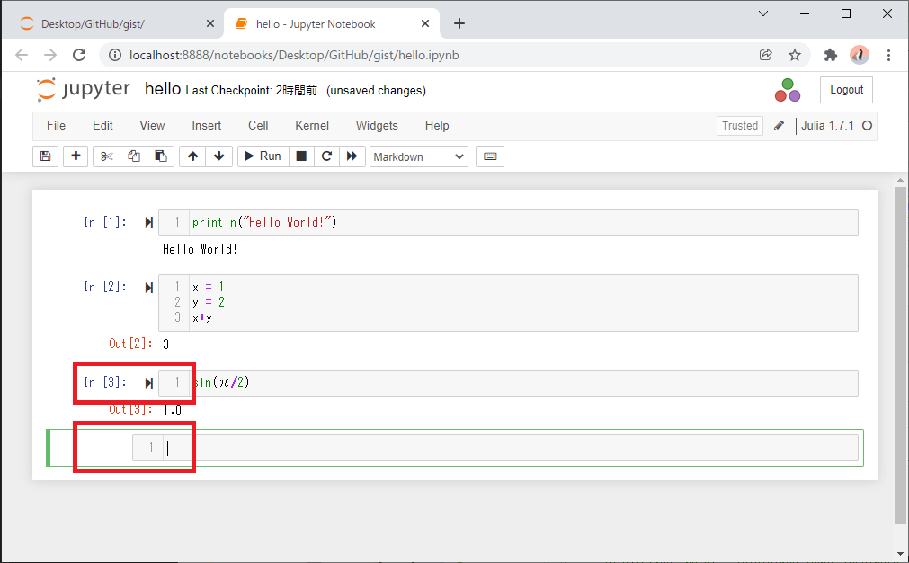
Task: Insert a cell below with plus icon
Action: coord(76,156)
